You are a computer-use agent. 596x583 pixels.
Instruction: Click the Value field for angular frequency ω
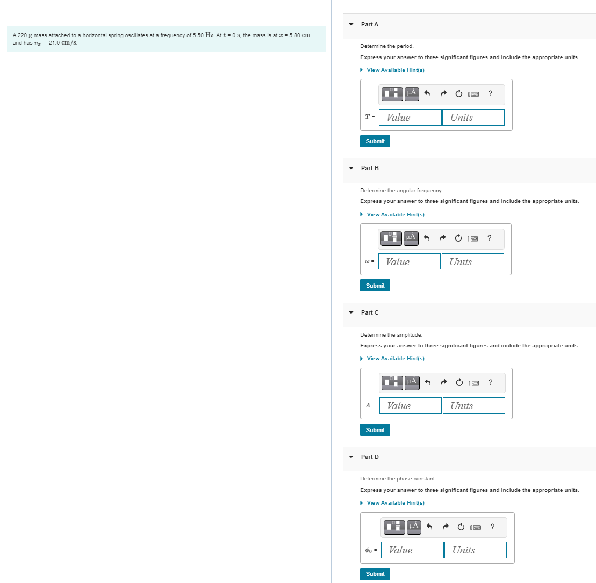click(x=409, y=261)
